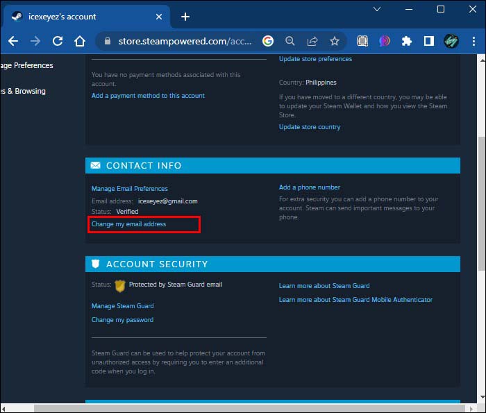Open Manage Steam Guard
486x413 pixels.
pos(122,306)
